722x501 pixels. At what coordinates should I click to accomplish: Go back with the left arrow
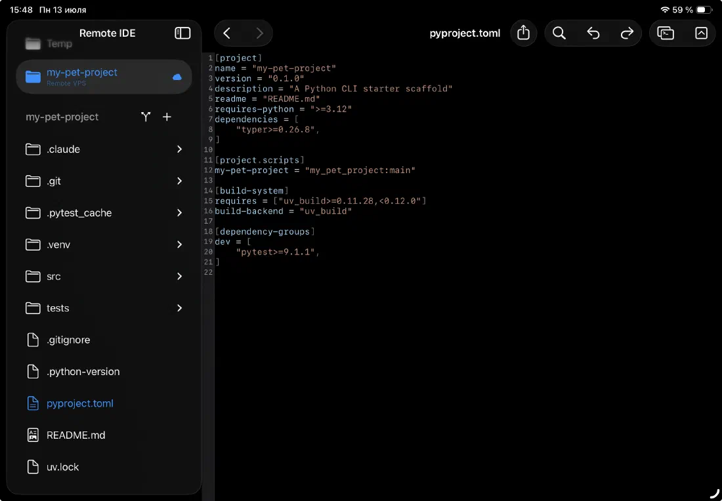pos(226,33)
